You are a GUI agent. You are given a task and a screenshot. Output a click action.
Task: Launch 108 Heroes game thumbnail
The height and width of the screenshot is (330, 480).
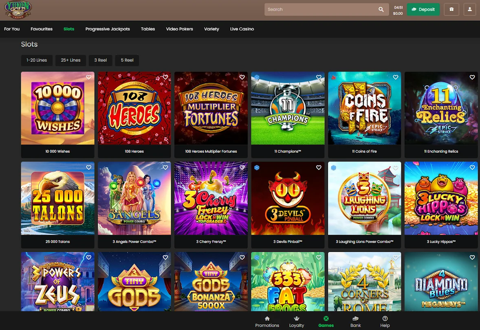(134, 108)
